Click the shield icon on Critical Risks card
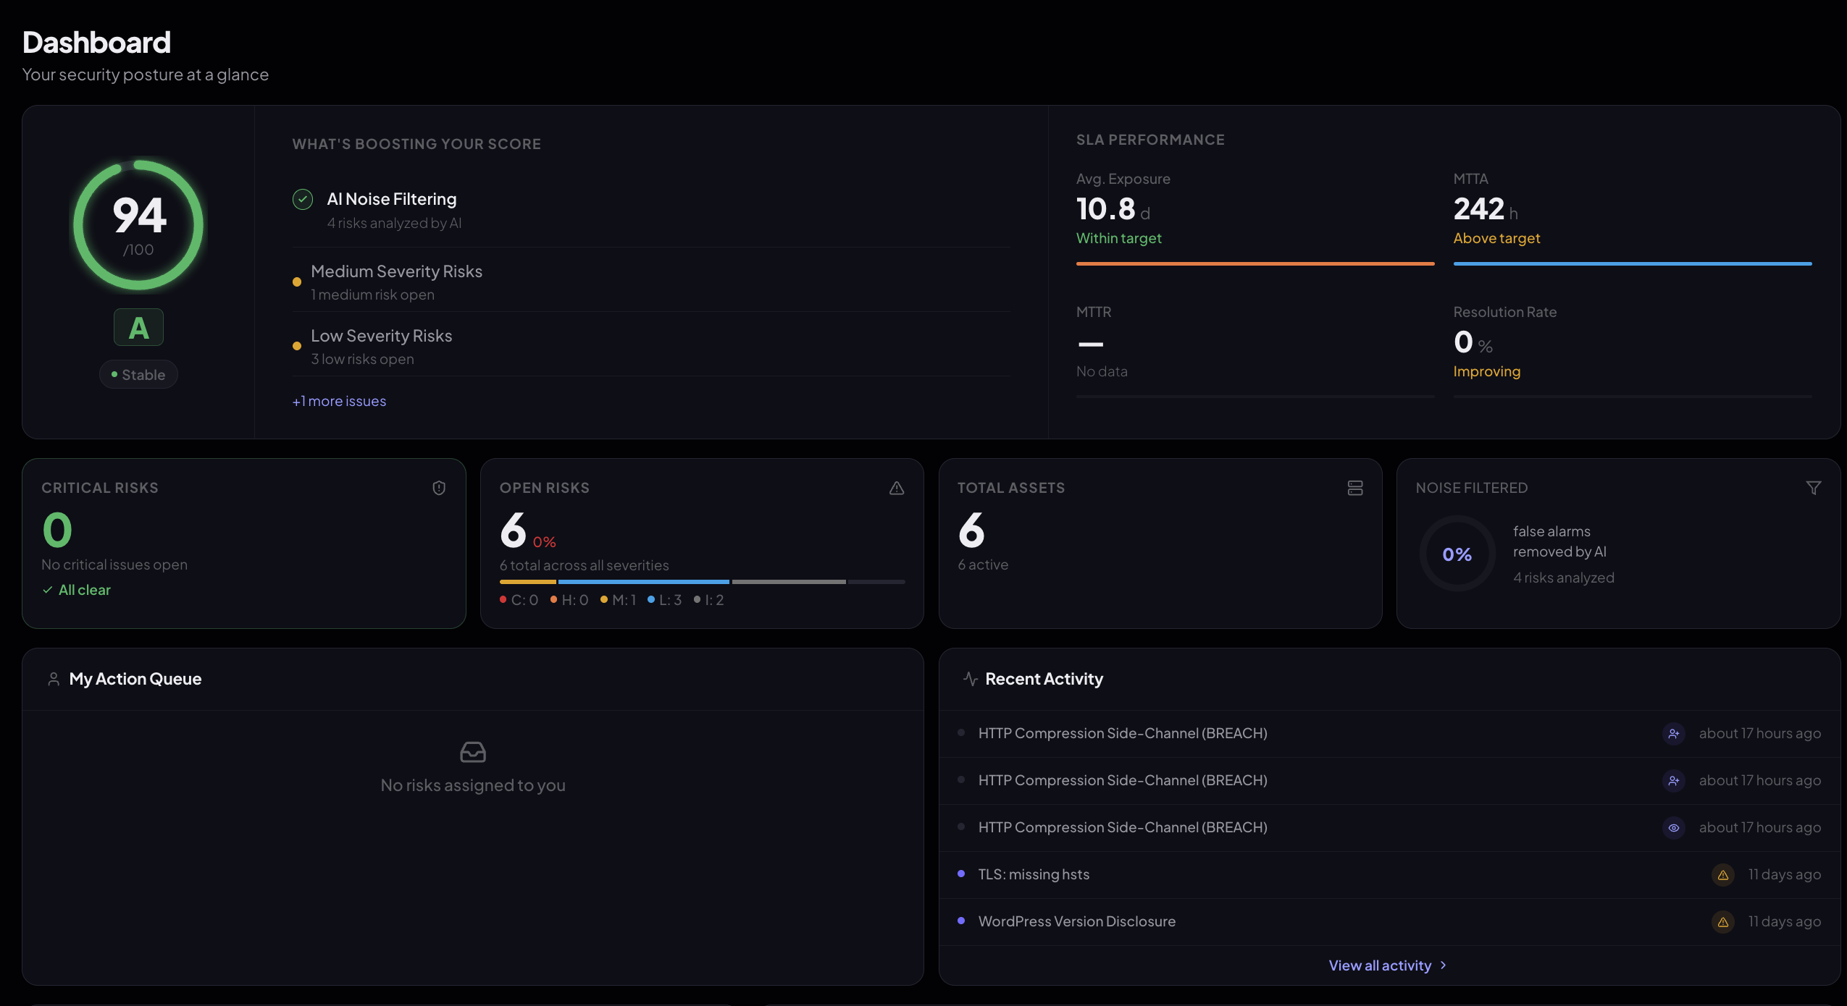Image resolution: width=1847 pixels, height=1006 pixels. (440, 488)
